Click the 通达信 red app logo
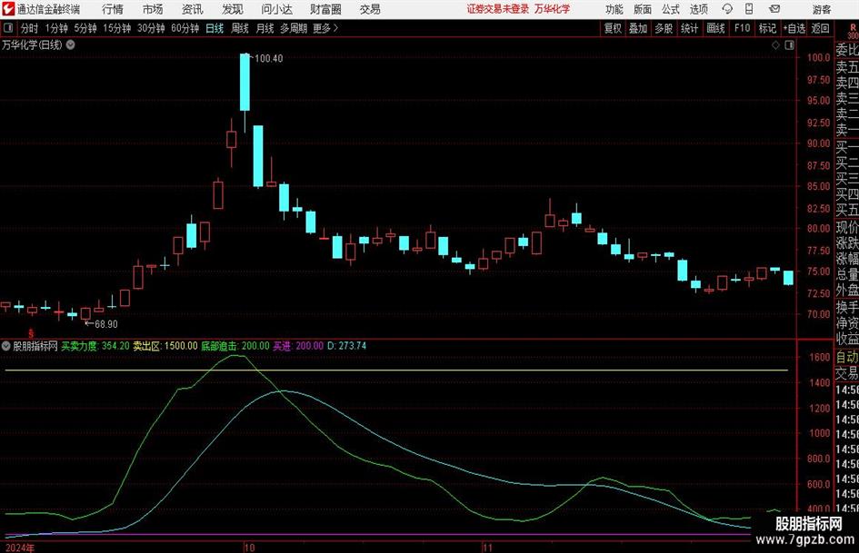 [7, 9]
